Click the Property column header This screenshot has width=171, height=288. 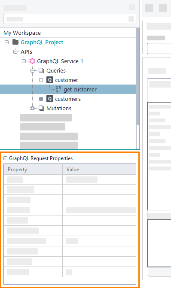click(33, 169)
